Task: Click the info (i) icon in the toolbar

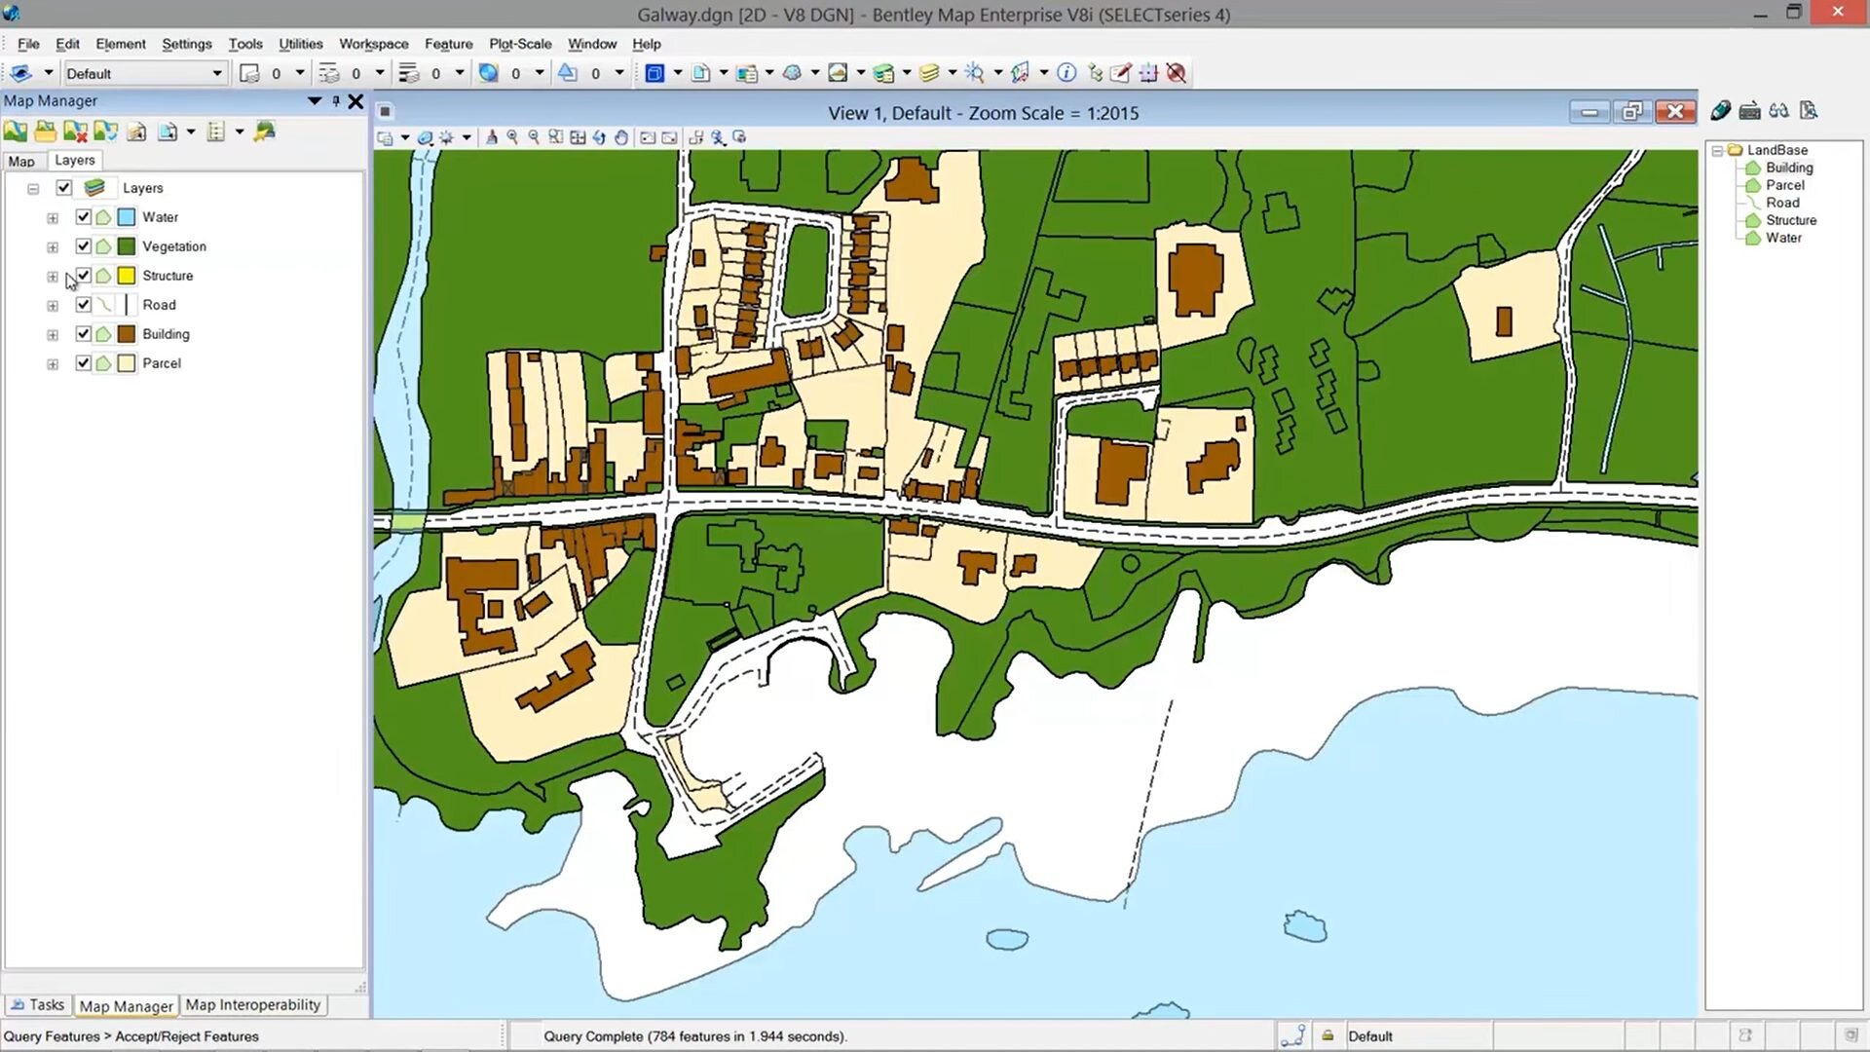Action: [1066, 73]
